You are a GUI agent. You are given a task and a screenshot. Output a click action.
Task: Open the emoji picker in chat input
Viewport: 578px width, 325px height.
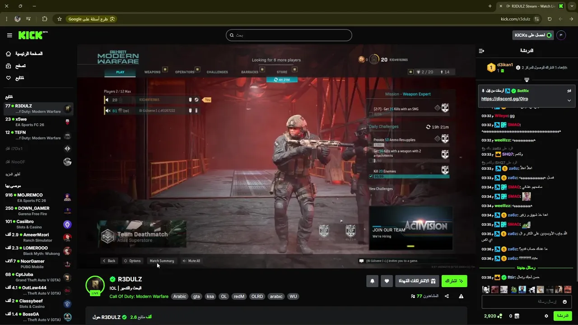tap(564, 302)
